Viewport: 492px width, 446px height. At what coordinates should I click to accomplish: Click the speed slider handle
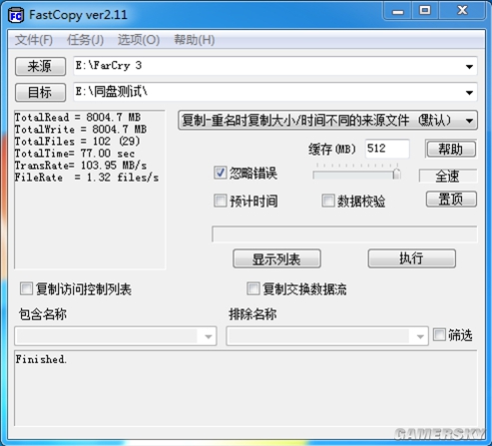tap(396, 174)
